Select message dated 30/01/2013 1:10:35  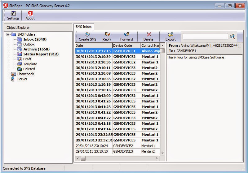pyautogui.click(x=117, y=79)
